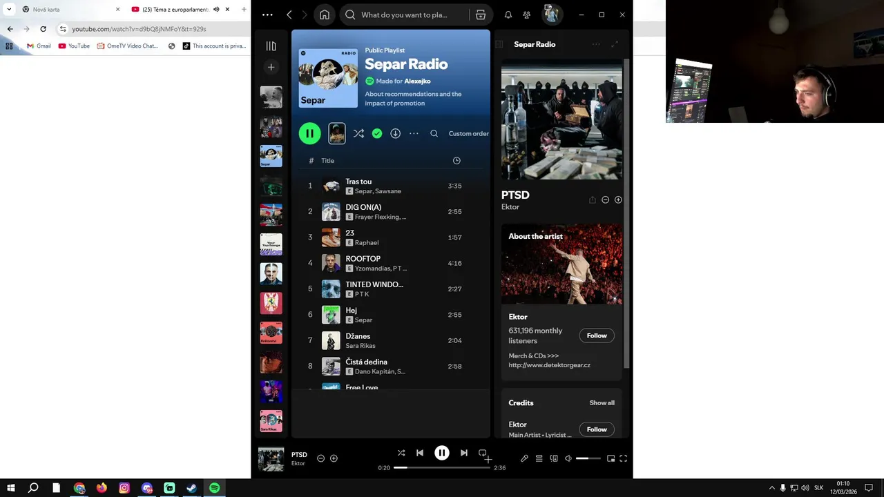This screenshot has height=497, width=884.
Task: Pause playlist with the green button
Action: (x=309, y=133)
